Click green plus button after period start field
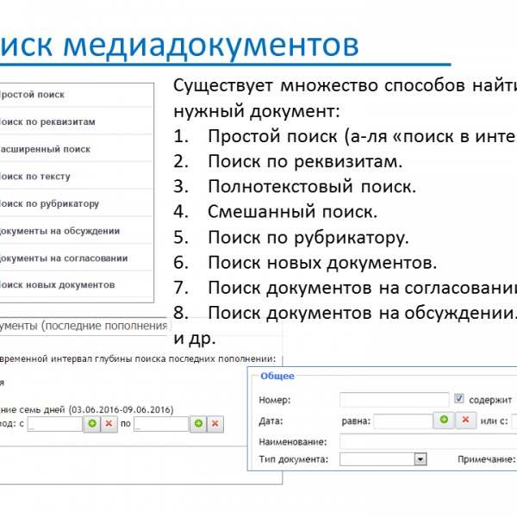517x517 pixels. point(92,424)
